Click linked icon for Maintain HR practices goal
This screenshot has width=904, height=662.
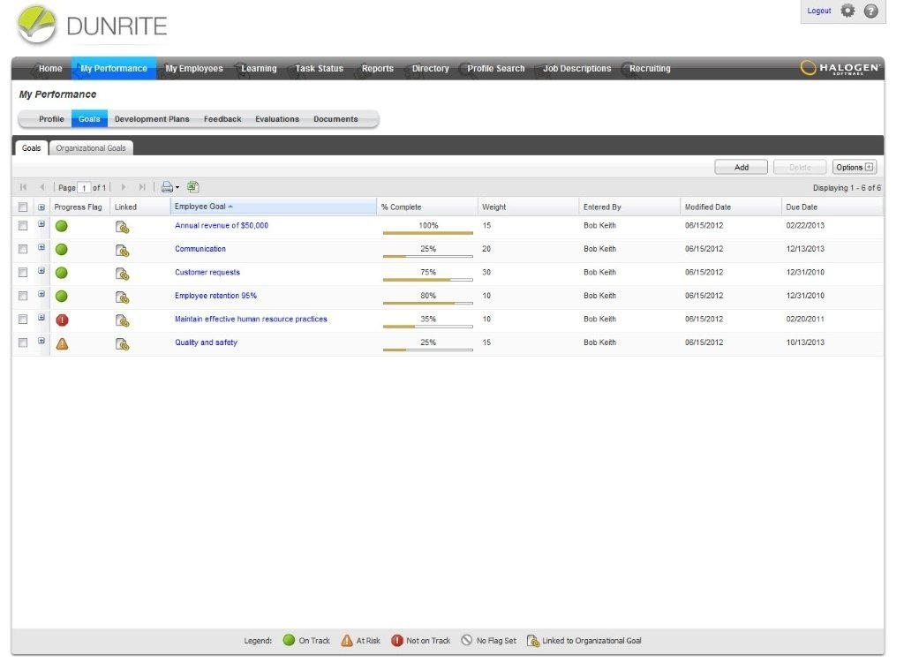(122, 320)
